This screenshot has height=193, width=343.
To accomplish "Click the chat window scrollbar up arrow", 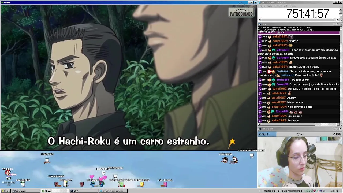I will (x=341, y=28).
